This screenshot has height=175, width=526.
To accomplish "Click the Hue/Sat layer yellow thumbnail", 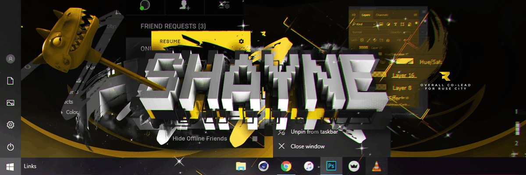I will point(406,62).
